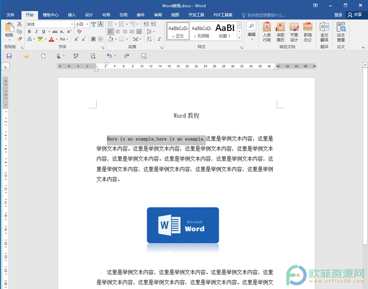Toggle strikethrough (abc) formatting
The height and width of the screenshot is (289, 368).
coord(55,31)
